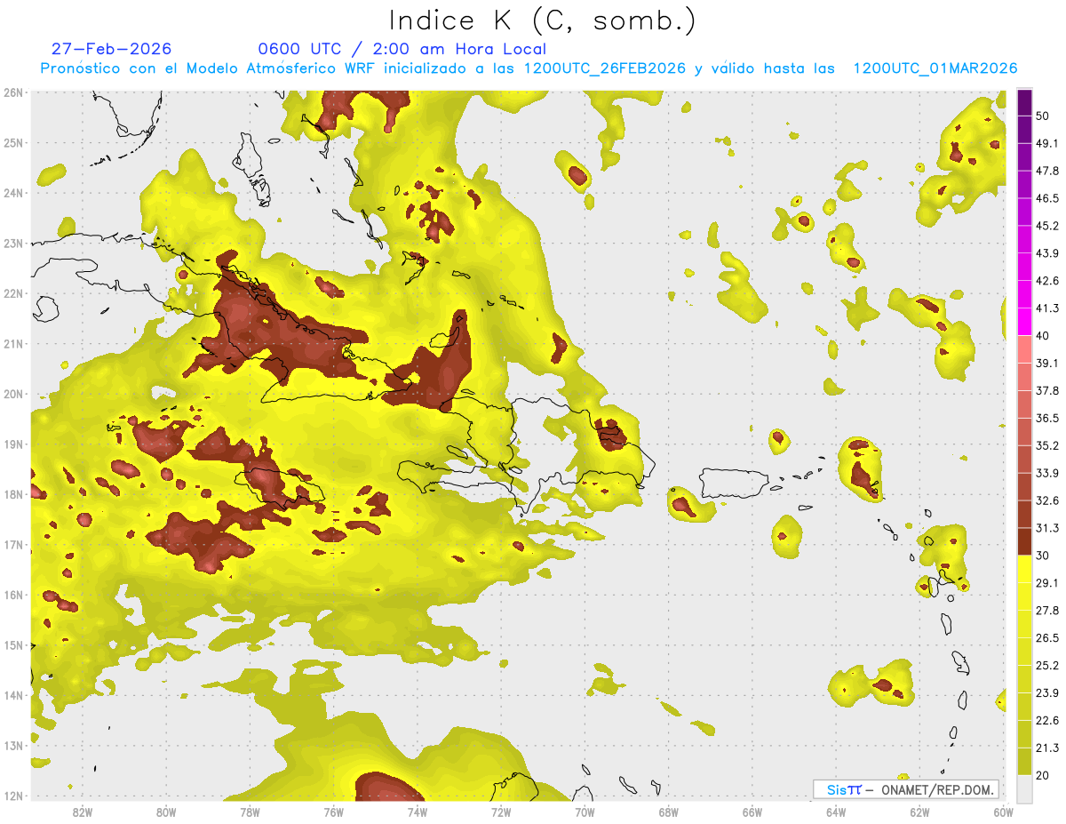Click the 15N latitude label
This screenshot has width=1066, height=824.
(x=13, y=644)
